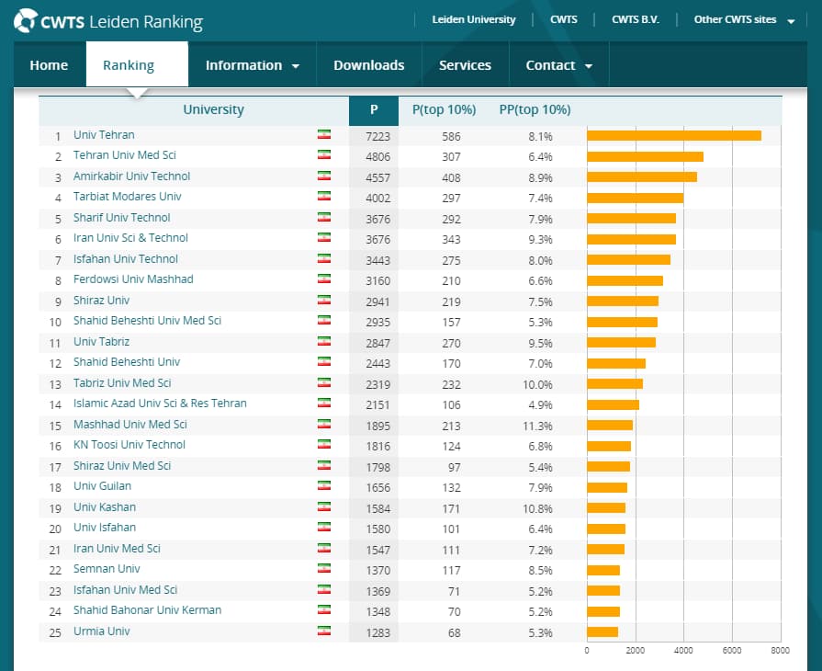Open the Univ Isfahan link
Screen dimensions: 822x671
(x=105, y=528)
